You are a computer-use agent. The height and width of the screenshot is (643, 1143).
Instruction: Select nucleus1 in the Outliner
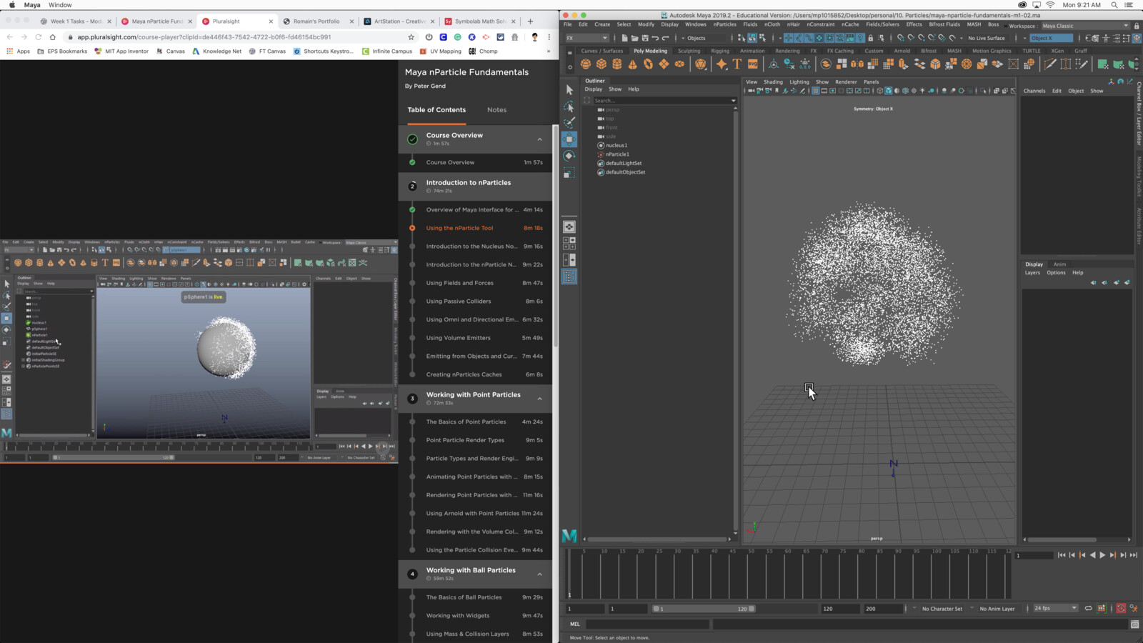pyautogui.click(x=615, y=145)
